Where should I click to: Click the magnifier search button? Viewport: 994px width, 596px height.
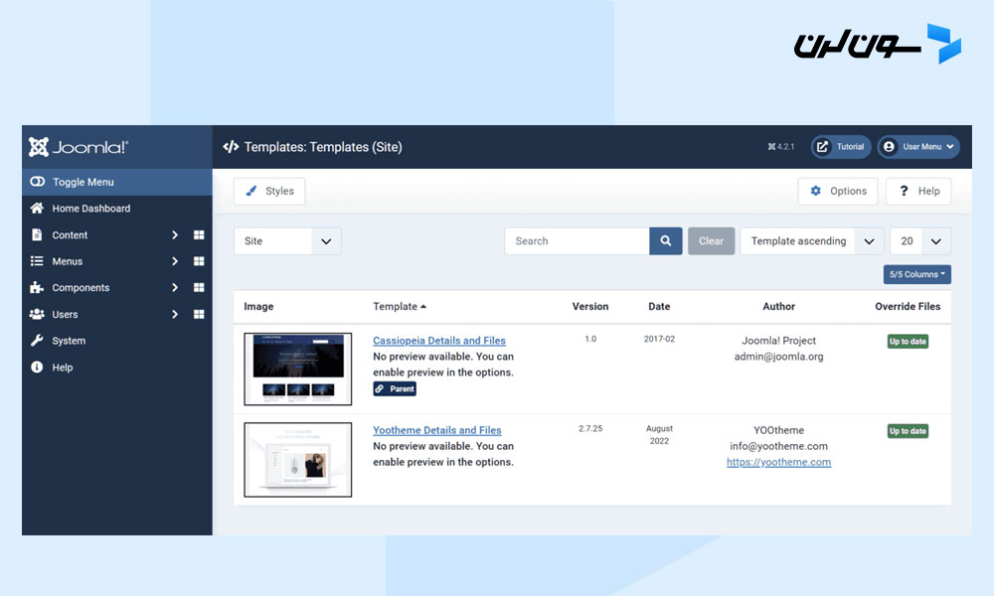[666, 241]
